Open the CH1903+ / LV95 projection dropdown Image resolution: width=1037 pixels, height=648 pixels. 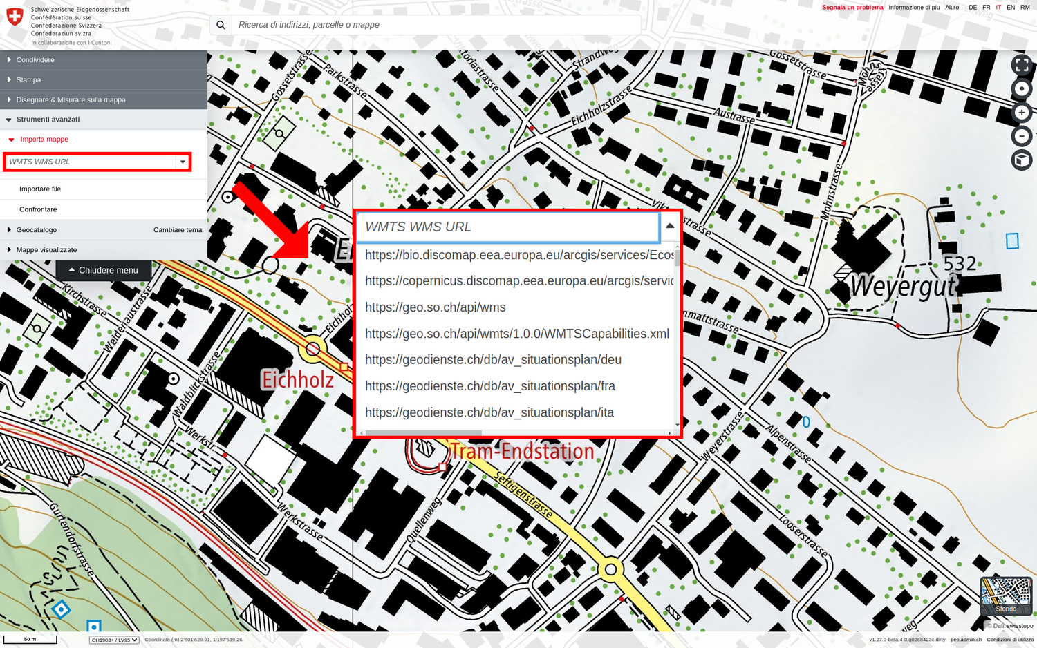click(113, 640)
